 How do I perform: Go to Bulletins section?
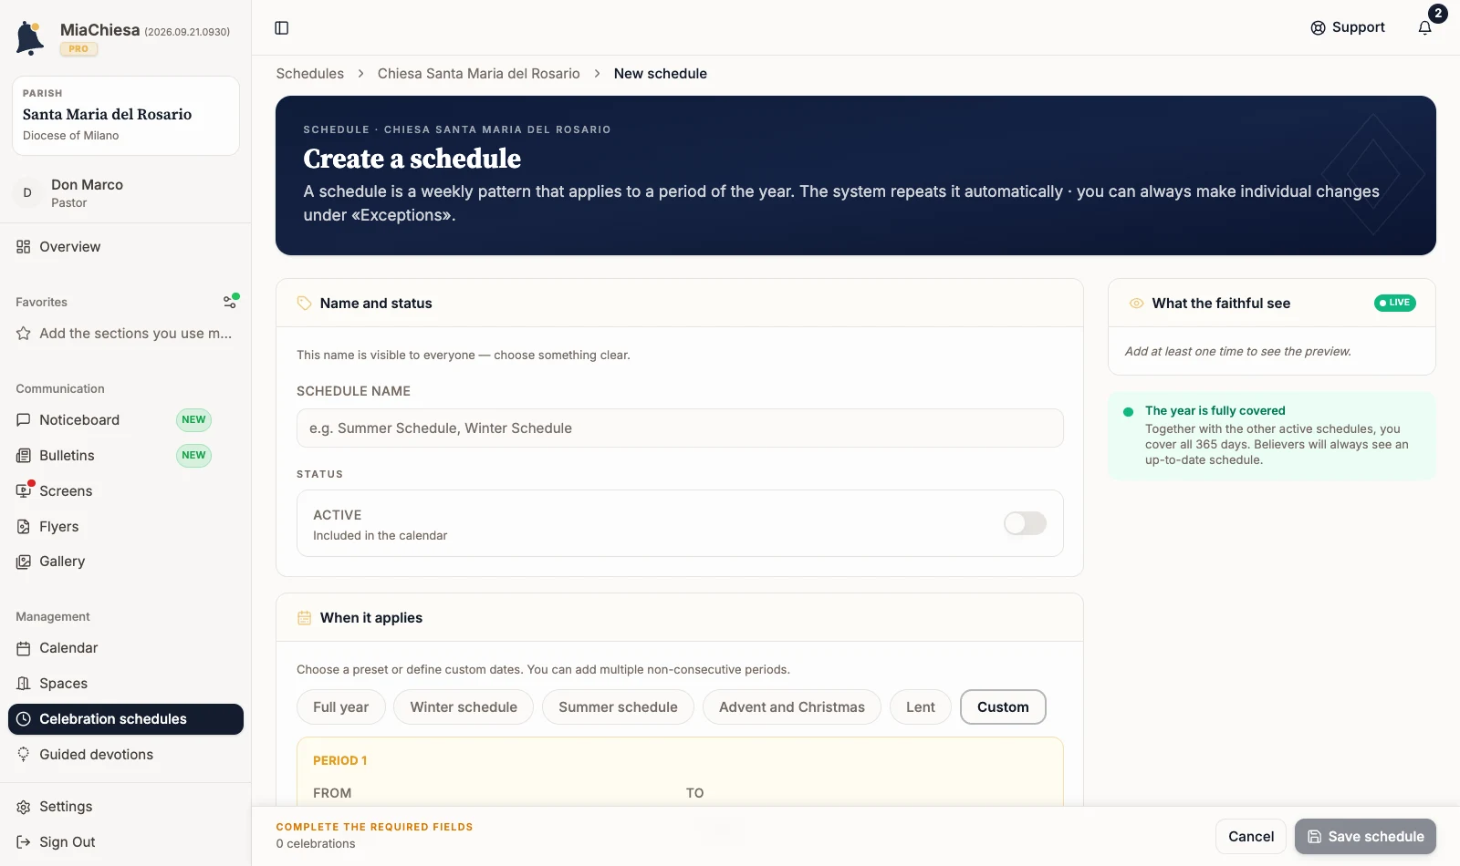pos(126,456)
